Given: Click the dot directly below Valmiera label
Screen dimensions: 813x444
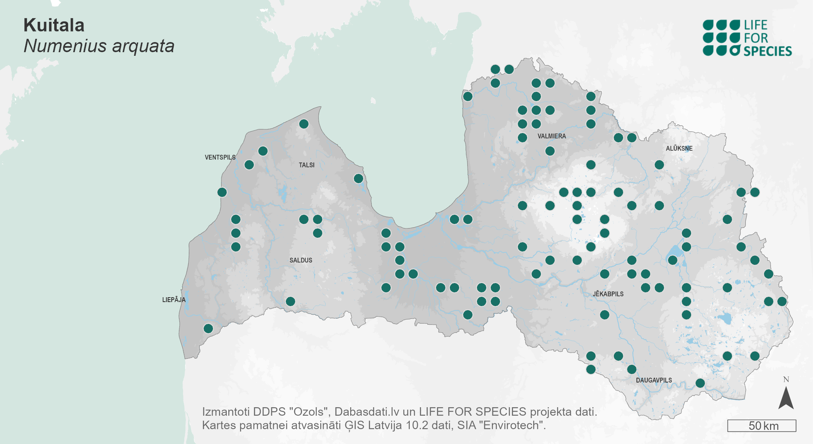Looking at the screenshot, I should [x=550, y=151].
